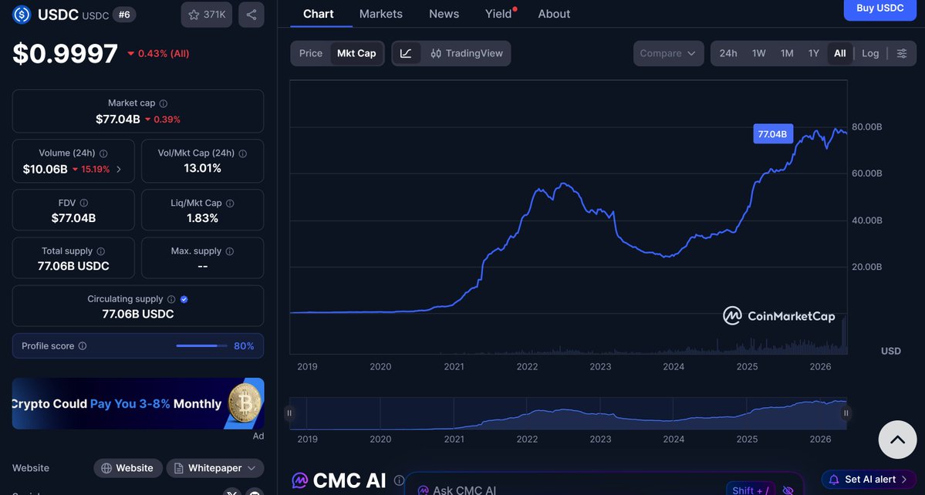The image size is (925, 495).
Task: Set chart range to All
Action: [840, 53]
